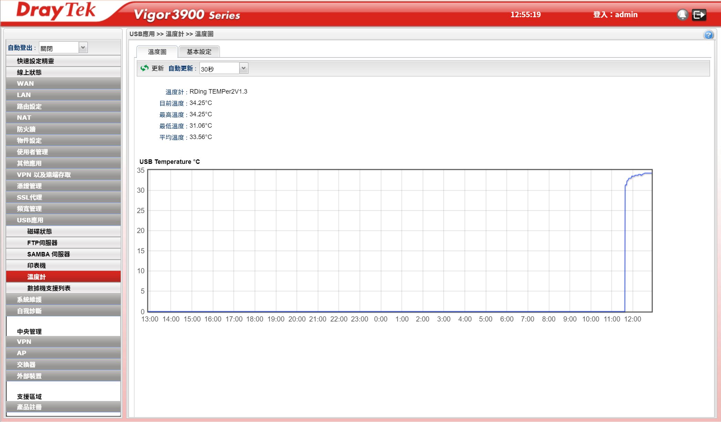
Task: Expand the 憑證管理 menu
Action: (x=63, y=186)
